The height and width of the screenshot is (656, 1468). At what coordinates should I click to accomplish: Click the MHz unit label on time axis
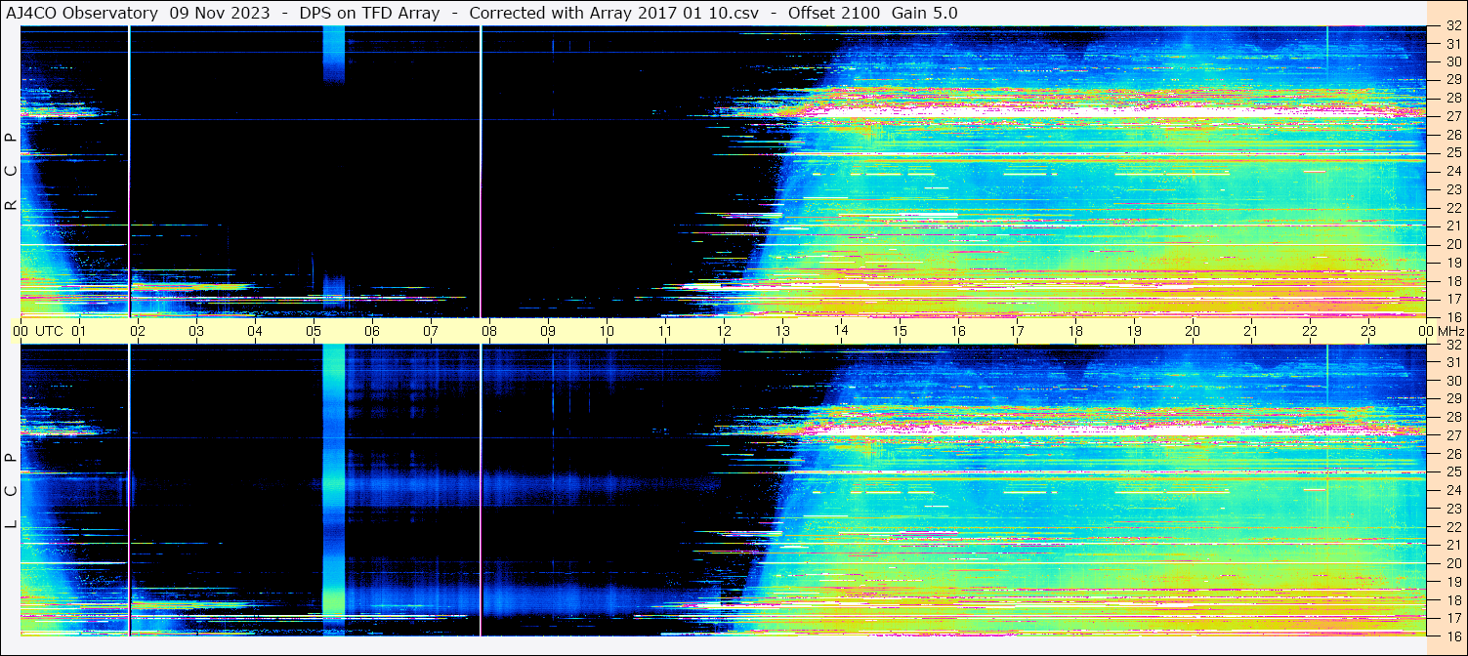[1451, 331]
